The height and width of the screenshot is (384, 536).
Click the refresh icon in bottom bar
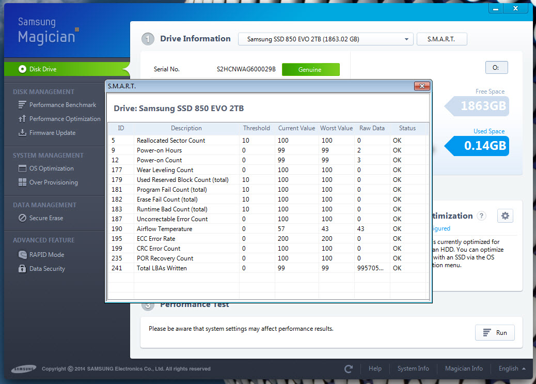[x=349, y=368]
